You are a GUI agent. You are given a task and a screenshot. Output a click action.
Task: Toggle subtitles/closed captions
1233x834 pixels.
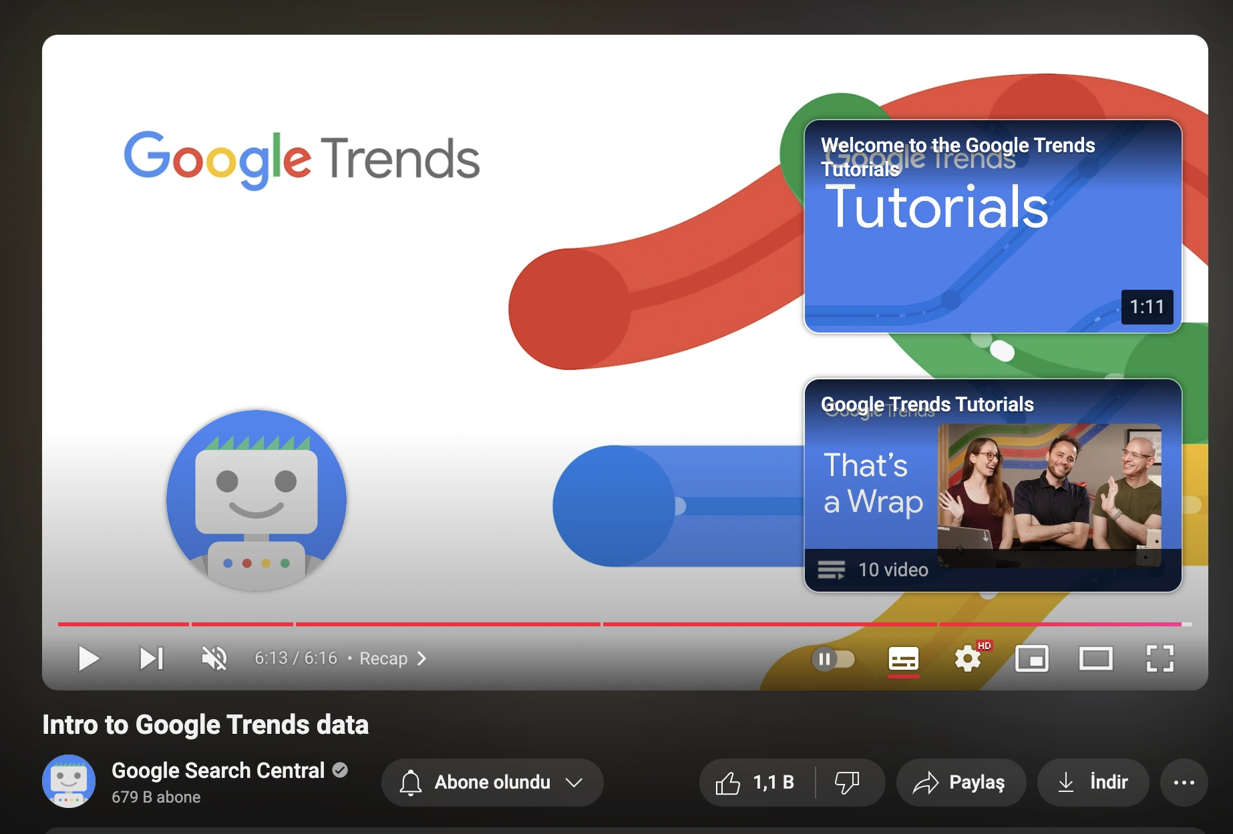pos(903,659)
